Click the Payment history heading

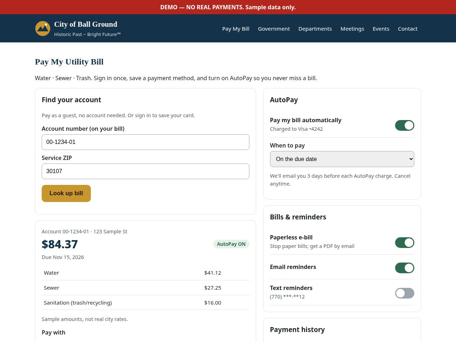pyautogui.click(x=297, y=330)
